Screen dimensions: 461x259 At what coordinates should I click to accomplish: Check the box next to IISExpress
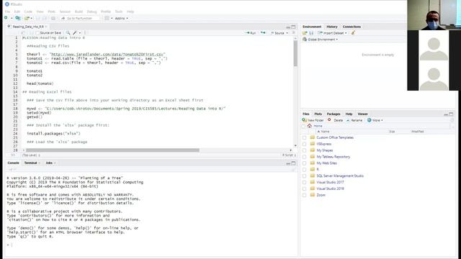click(304, 144)
